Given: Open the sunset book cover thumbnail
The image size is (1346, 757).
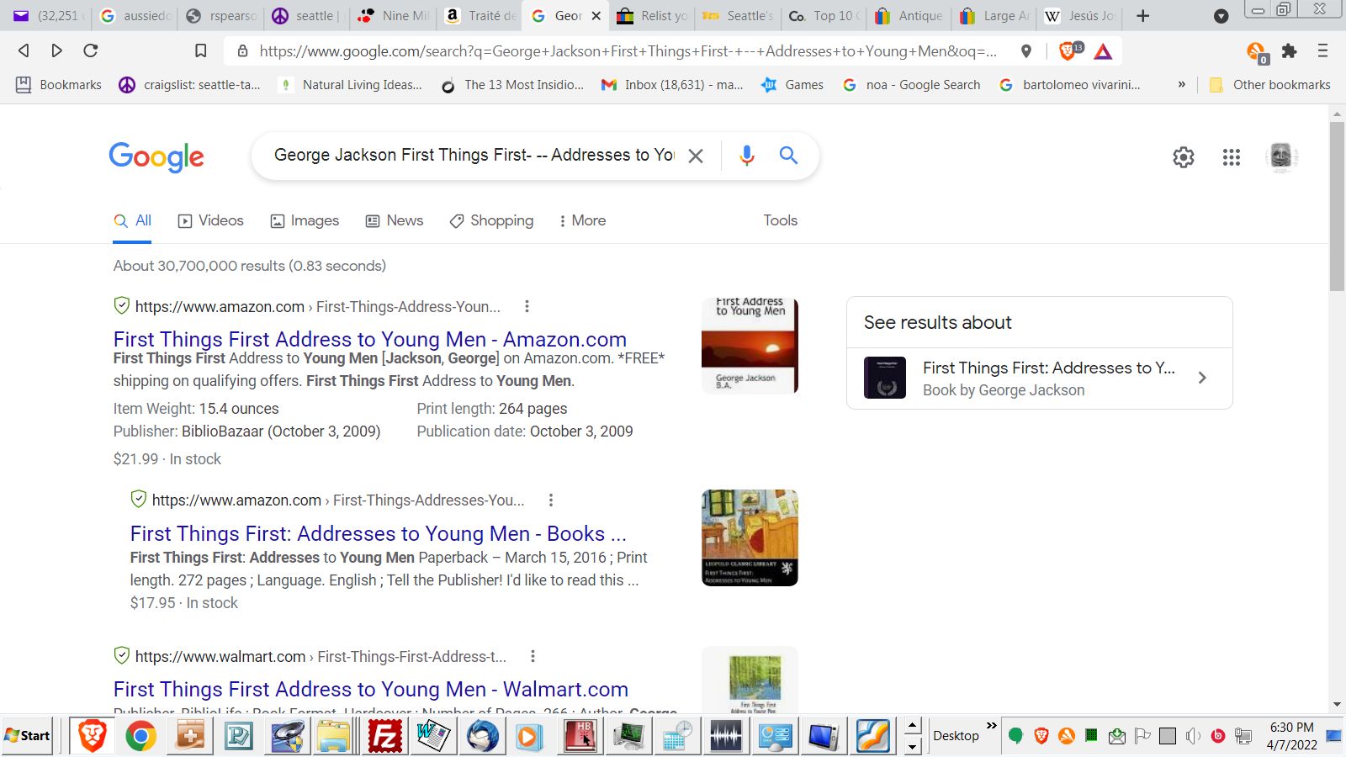Looking at the screenshot, I should [x=750, y=345].
